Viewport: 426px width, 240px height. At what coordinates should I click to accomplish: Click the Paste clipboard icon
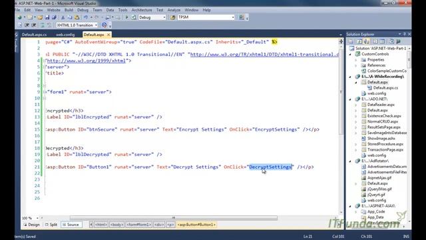pos(77,17)
